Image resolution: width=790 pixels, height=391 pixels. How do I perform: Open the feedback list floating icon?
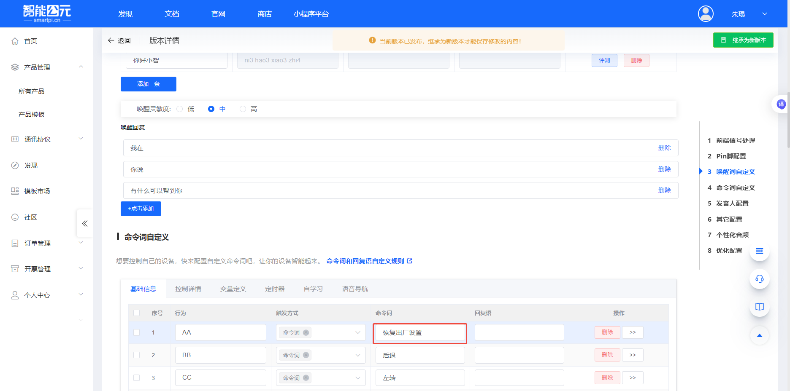point(759,251)
